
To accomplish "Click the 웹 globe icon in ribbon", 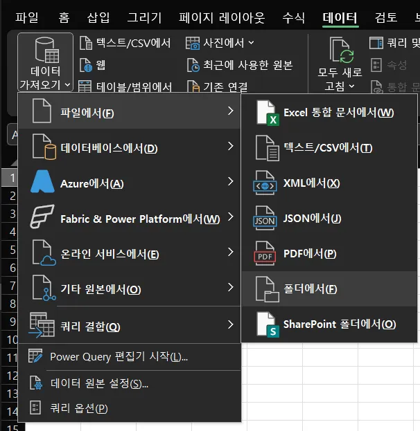I will 87,65.
